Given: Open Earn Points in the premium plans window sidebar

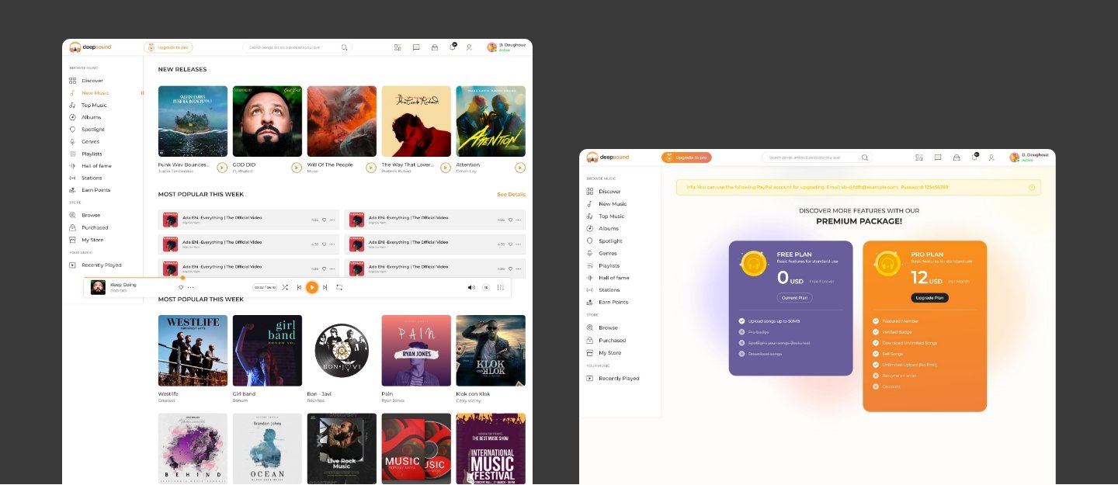Looking at the screenshot, I should (608, 303).
